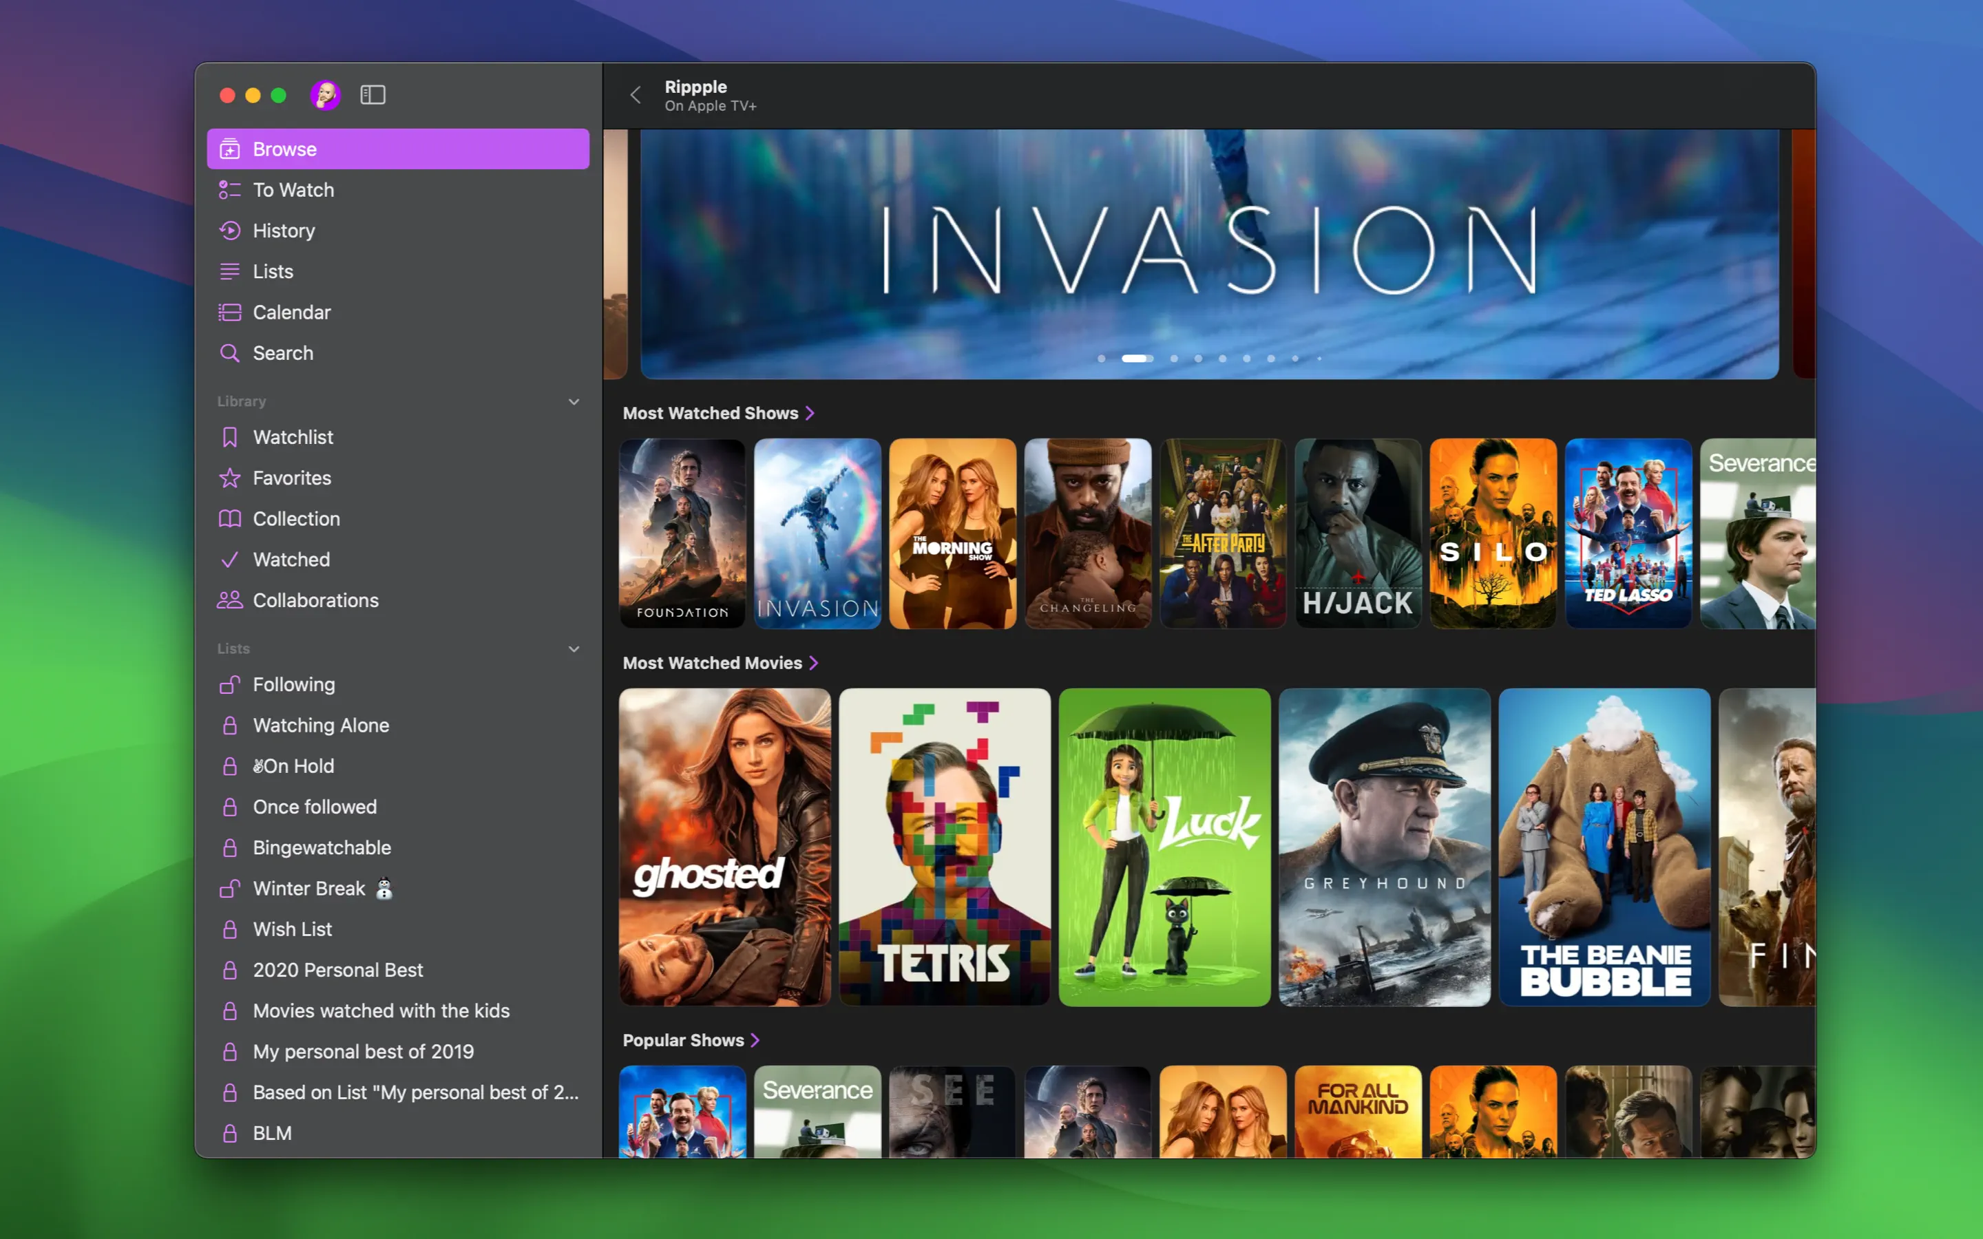Open the Collaborations library item
This screenshot has height=1239, width=1983.
click(315, 601)
